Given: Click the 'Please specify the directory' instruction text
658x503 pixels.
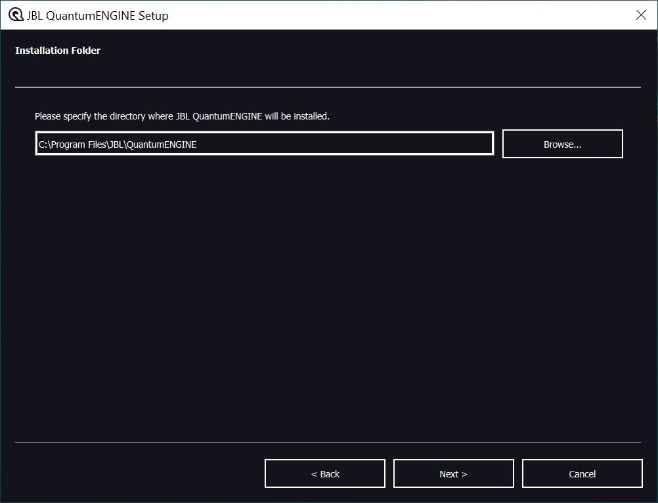Looking at the screenshot, I should (x=182, y=116).
